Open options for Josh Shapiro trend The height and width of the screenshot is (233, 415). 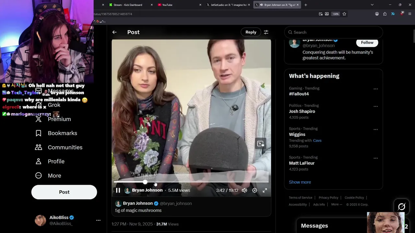pos(375,106)
